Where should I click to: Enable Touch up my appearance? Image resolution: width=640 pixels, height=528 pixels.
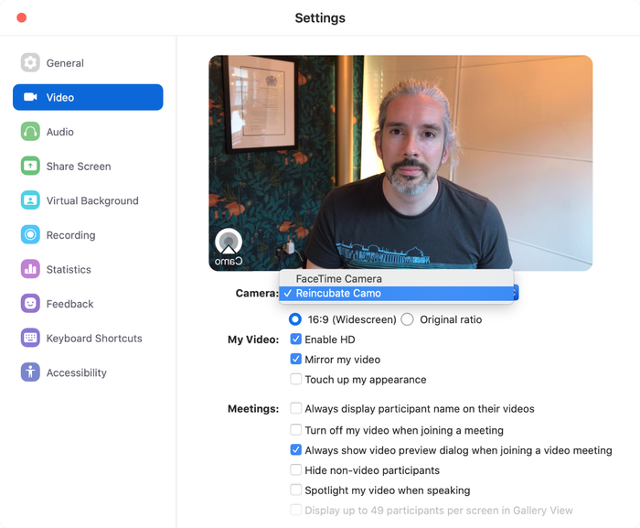coord(296,379)
